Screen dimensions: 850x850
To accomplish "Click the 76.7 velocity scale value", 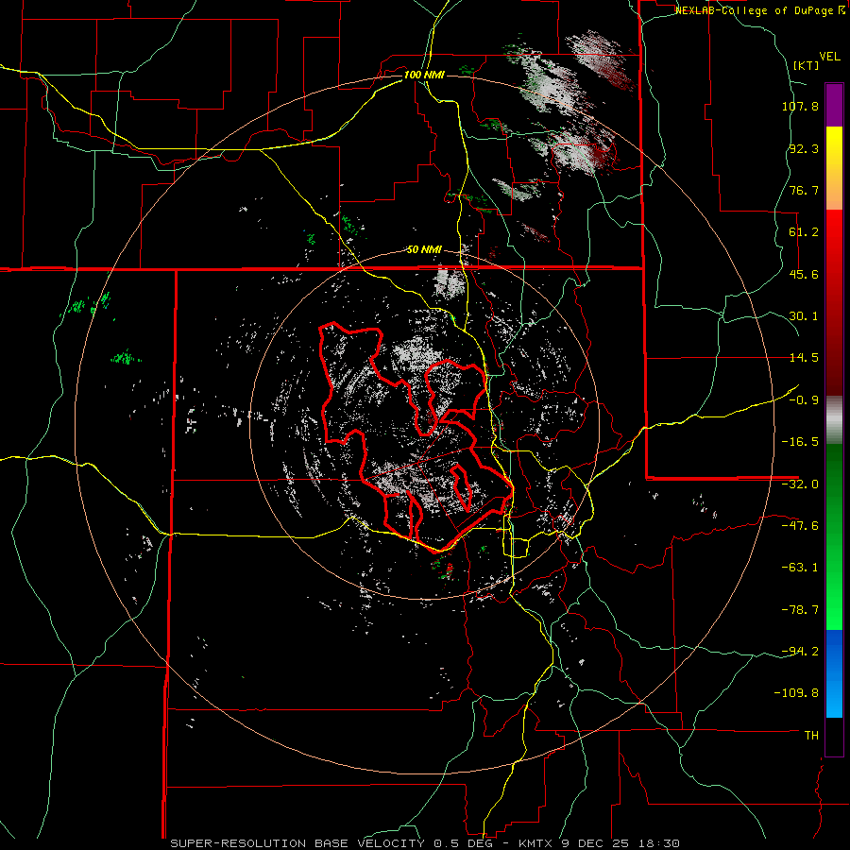I will 804,190.
